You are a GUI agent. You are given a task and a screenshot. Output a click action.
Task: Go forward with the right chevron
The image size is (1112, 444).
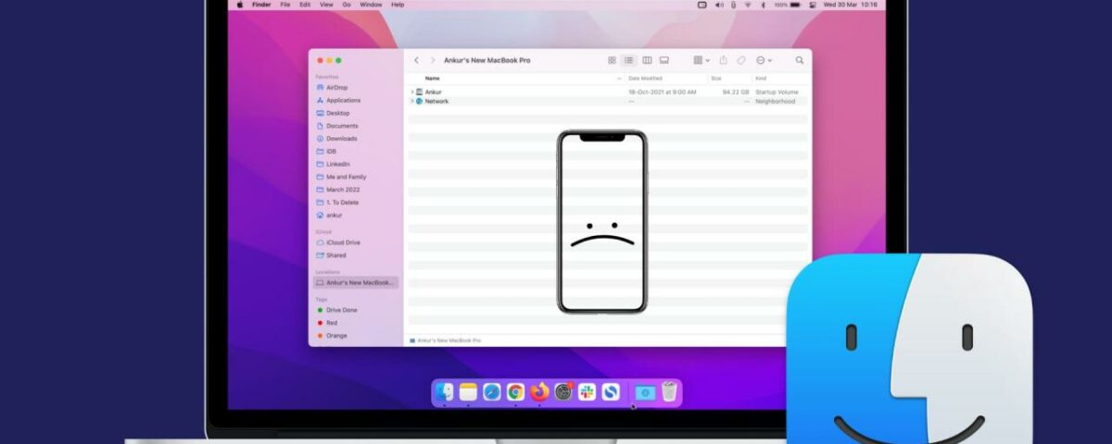(x=432, y=60)
